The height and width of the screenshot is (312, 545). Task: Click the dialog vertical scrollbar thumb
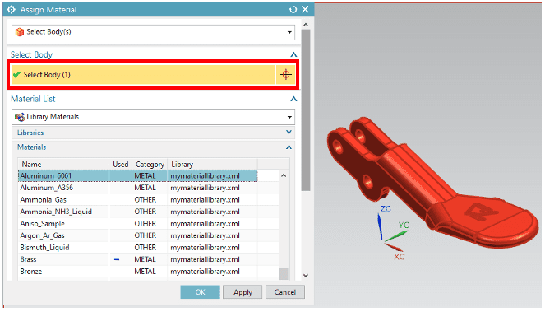[306, 110]
